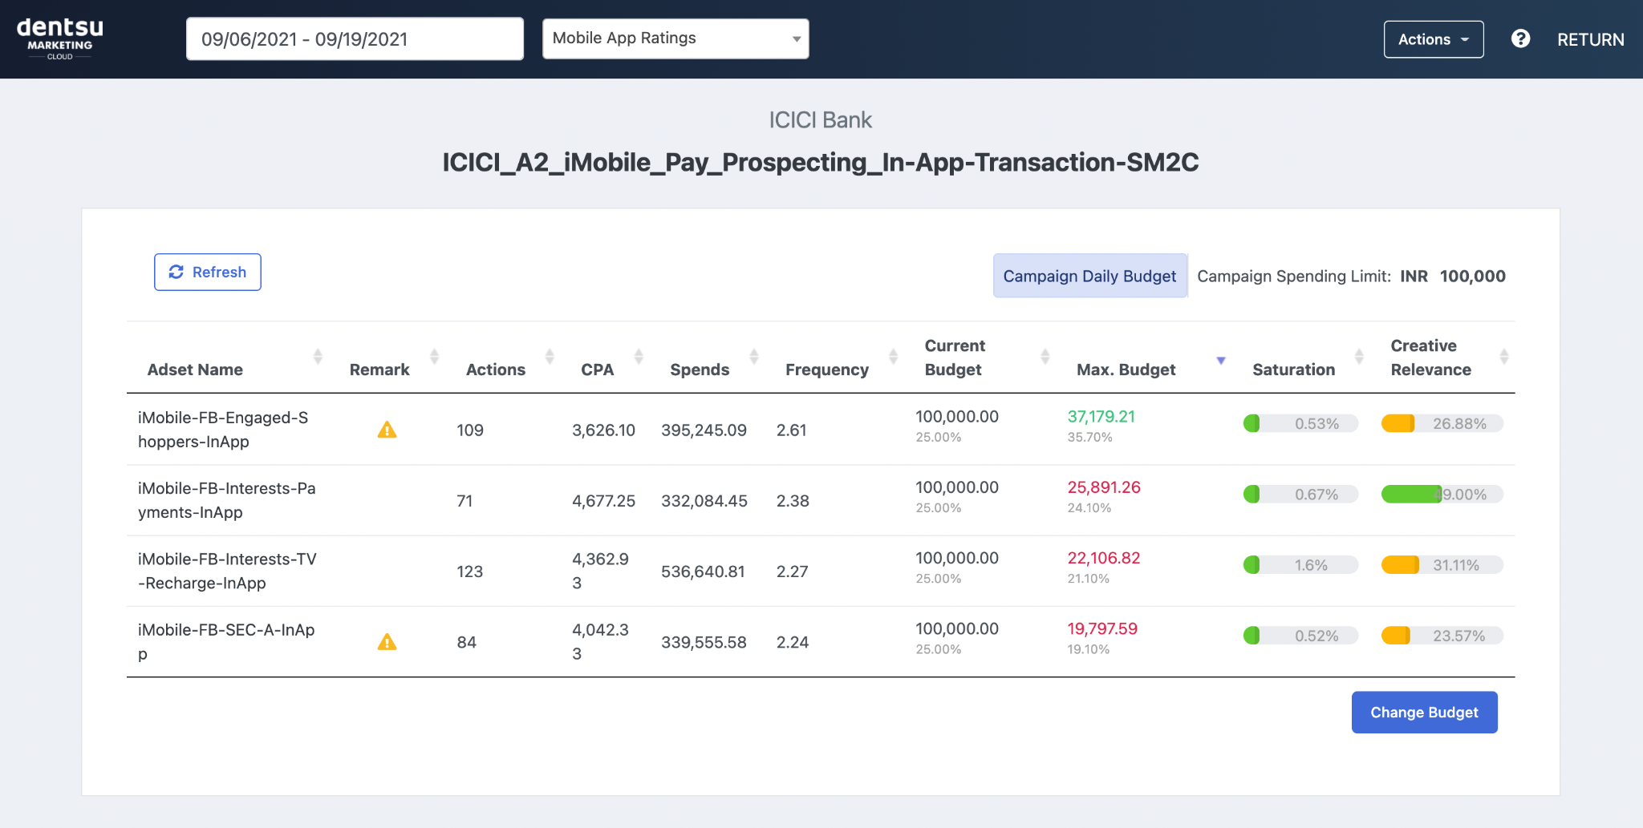Click creative relevance bar showing 26.88%
Viewport: 1643px width, 828px height.
coord(1442,423)
